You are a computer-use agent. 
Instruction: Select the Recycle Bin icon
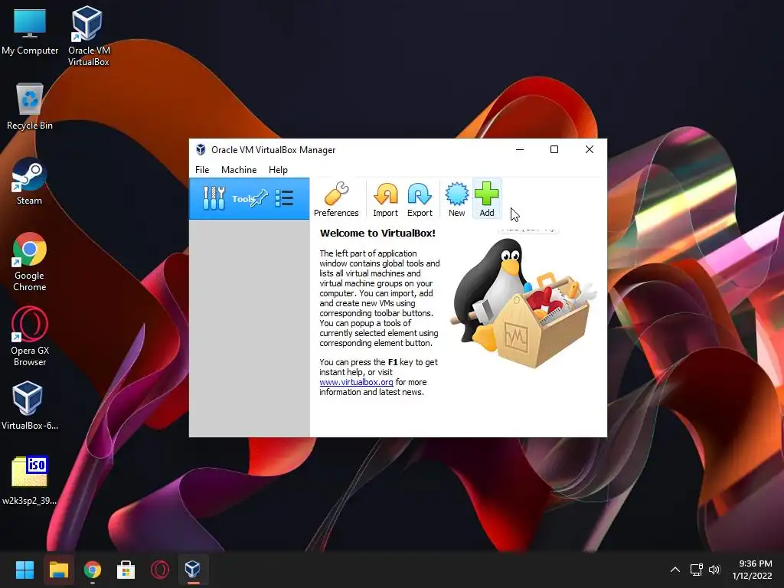[x=30, y=106]
